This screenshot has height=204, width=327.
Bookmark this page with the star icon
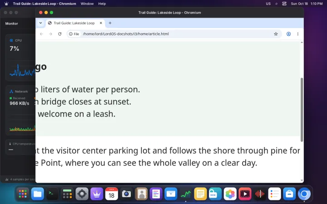[x=276, y=34]
